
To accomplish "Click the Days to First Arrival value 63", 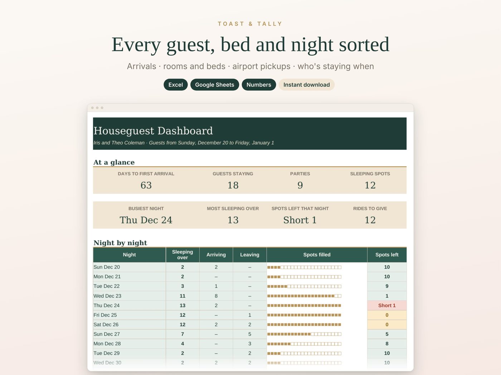I will point(146,185).
